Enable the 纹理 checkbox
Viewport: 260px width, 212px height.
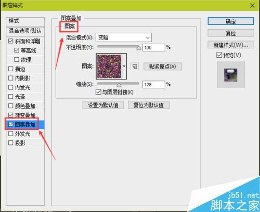click(17, 60)
